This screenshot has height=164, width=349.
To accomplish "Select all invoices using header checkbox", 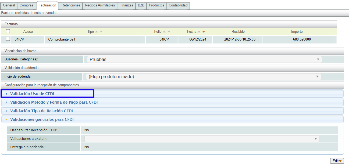I will point(8,31).
